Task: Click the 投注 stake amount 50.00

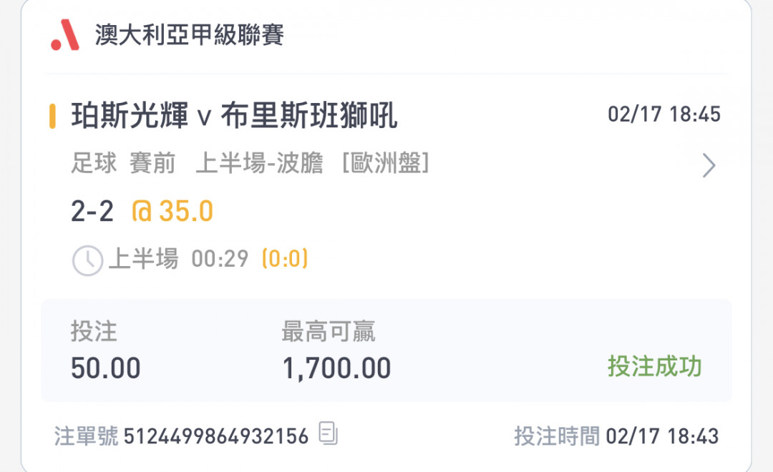Action: [105, 368]
